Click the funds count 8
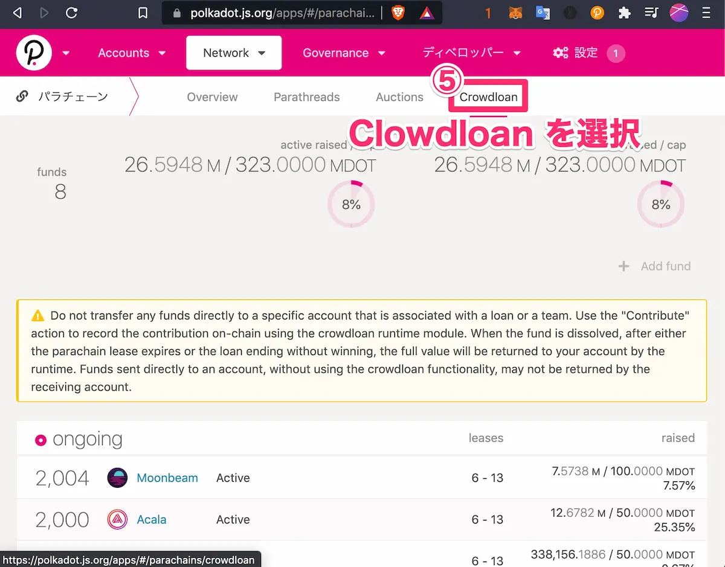The image size is (725, 567). tap(60, 192)
